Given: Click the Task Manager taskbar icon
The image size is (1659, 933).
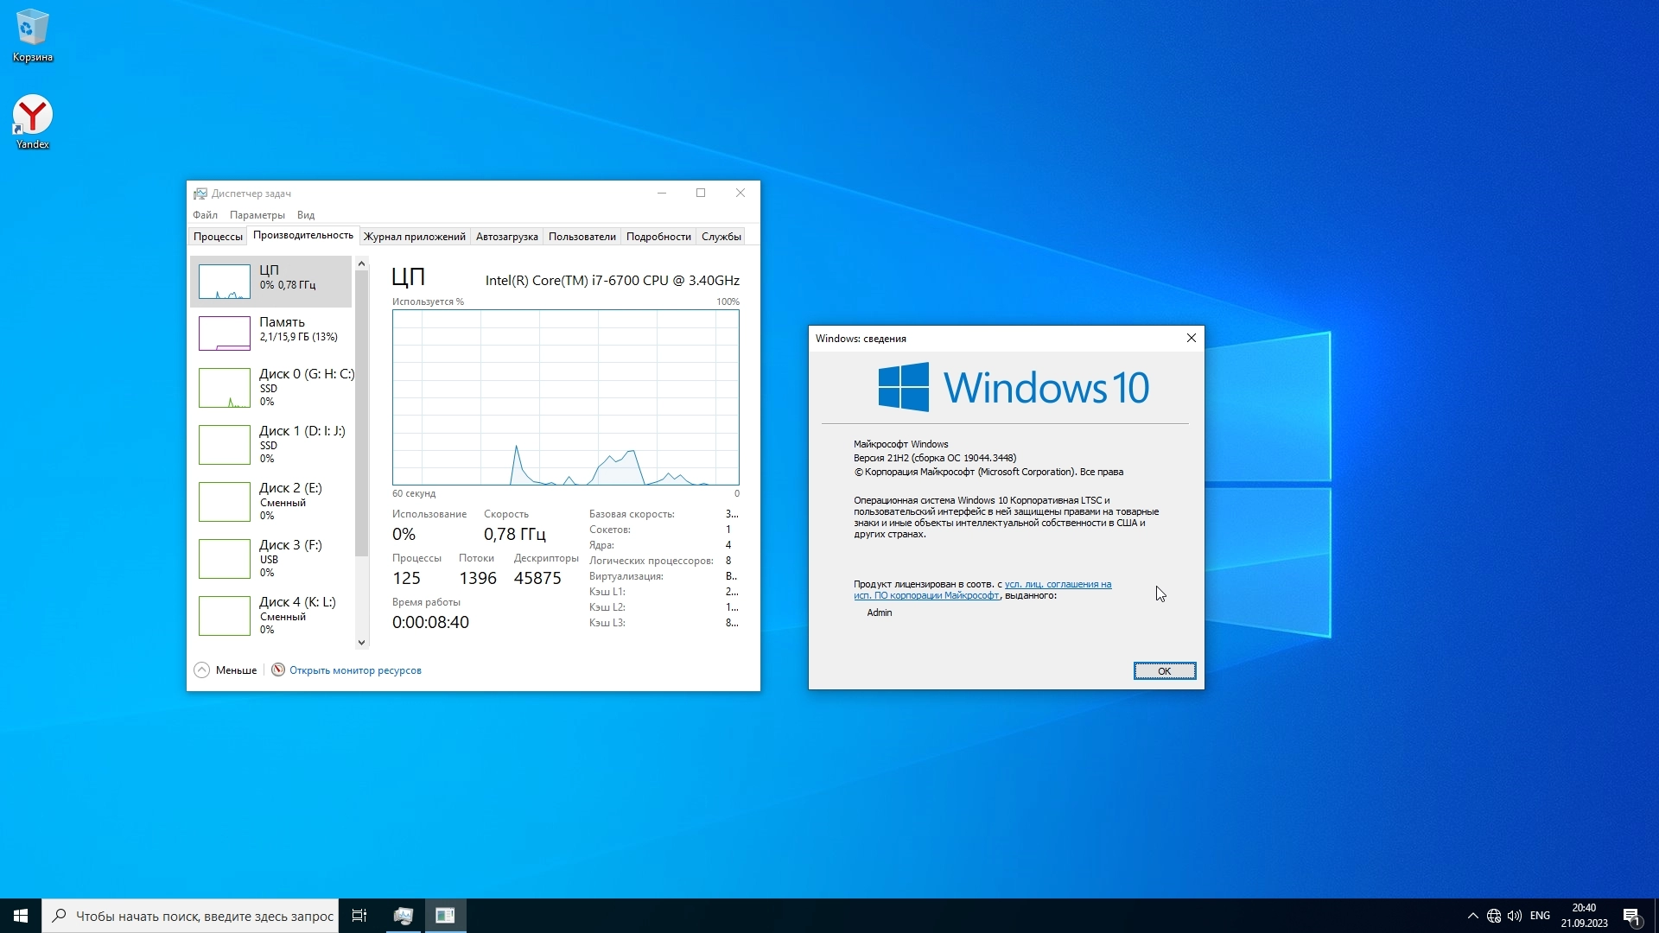Looking at the screenshot, I should 403,916.
